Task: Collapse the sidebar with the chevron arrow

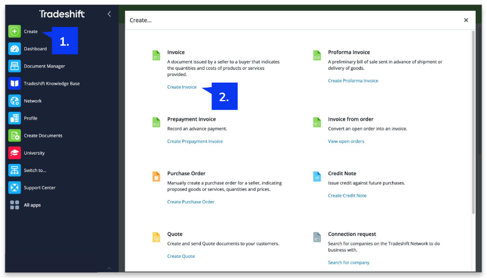Action: pyautogui.click(x=109, y=14)
